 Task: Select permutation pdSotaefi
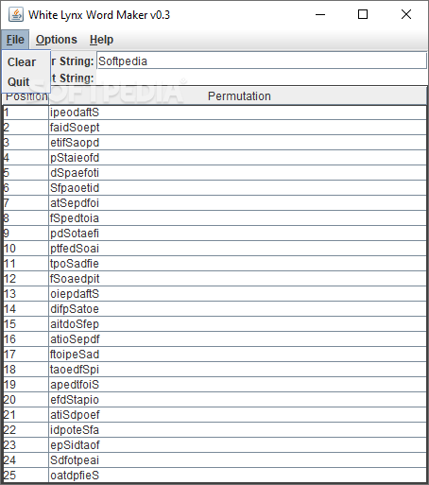(x=237, y=234)
